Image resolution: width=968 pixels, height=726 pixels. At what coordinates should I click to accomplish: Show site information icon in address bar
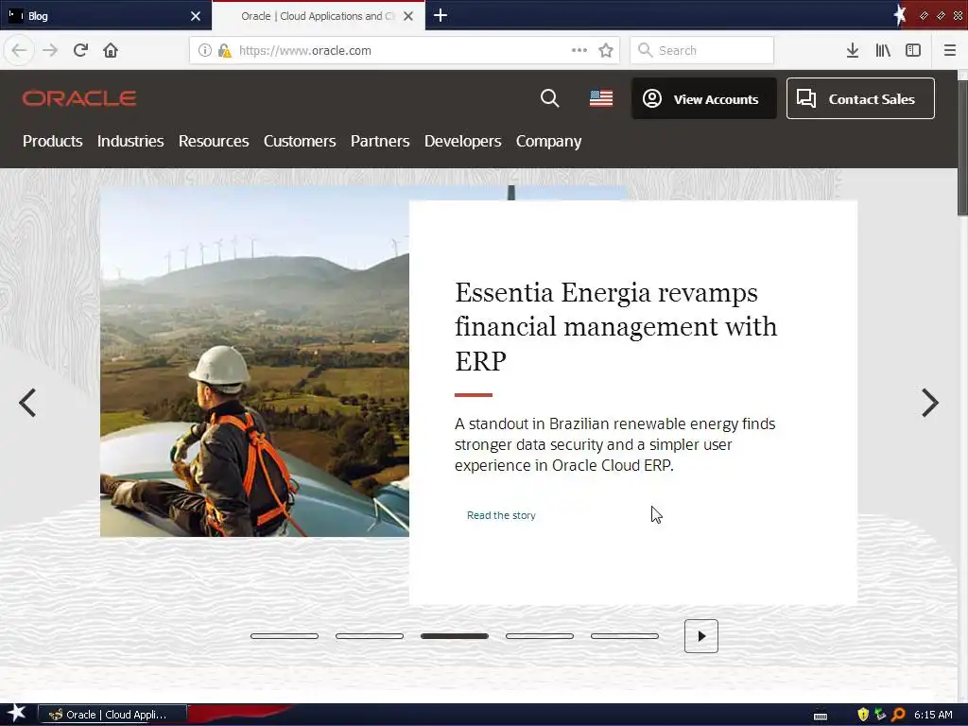pos(205,50)
